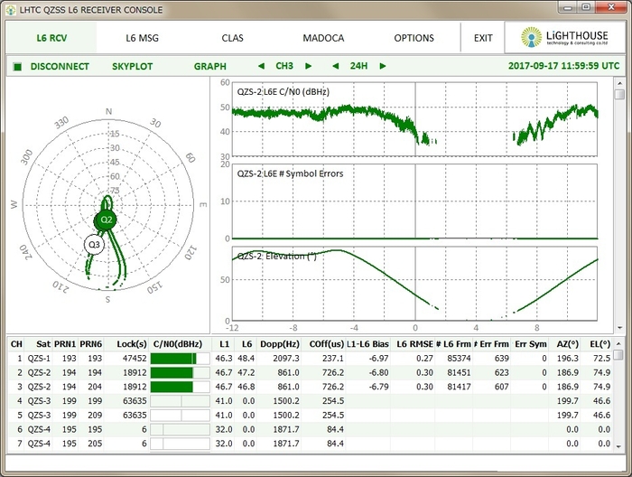Click the green connection status indicator square
632x477 pixels.
(16, 66)
